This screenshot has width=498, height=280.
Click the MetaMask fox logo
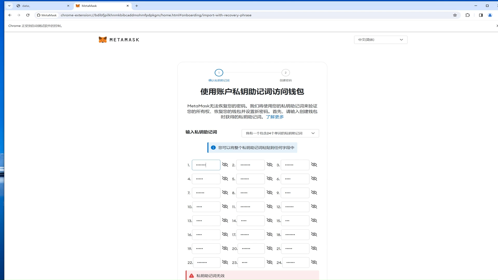click(103, 40)
